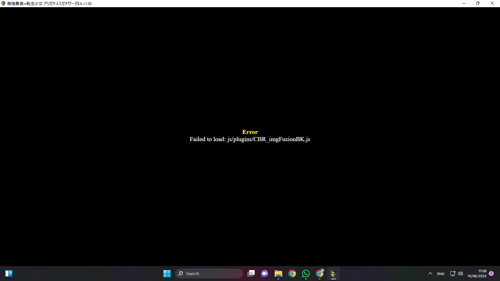Open the volume control speaker icon
The height and width of the screenshot is (281, 500).
pos(460,274)
